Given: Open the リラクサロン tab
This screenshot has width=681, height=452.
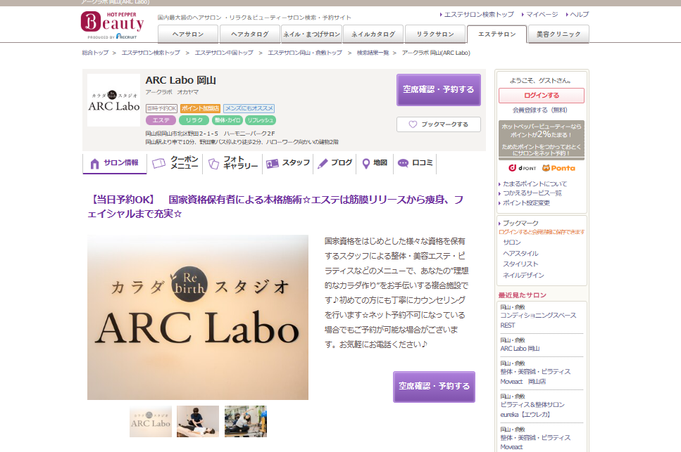Looking at the screenshot, I should point(435,34).
